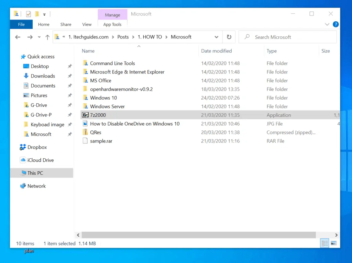Open iCloud Drive from the sidebar
Viewport: 352px width, 263px height.
tap(40, 160)
